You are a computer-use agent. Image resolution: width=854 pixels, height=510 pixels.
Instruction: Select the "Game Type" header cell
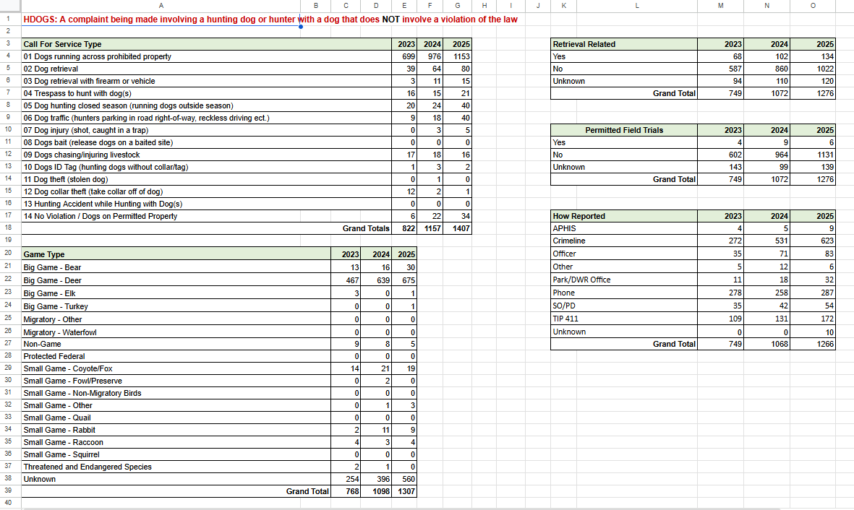tap(44, 254)
